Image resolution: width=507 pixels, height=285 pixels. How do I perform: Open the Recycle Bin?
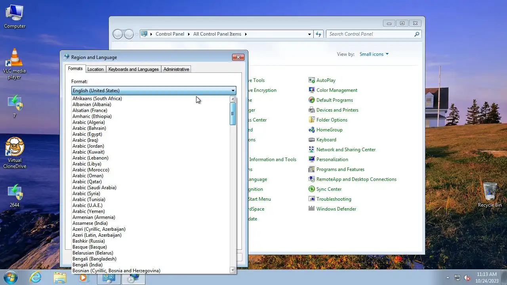click(490, 195)
